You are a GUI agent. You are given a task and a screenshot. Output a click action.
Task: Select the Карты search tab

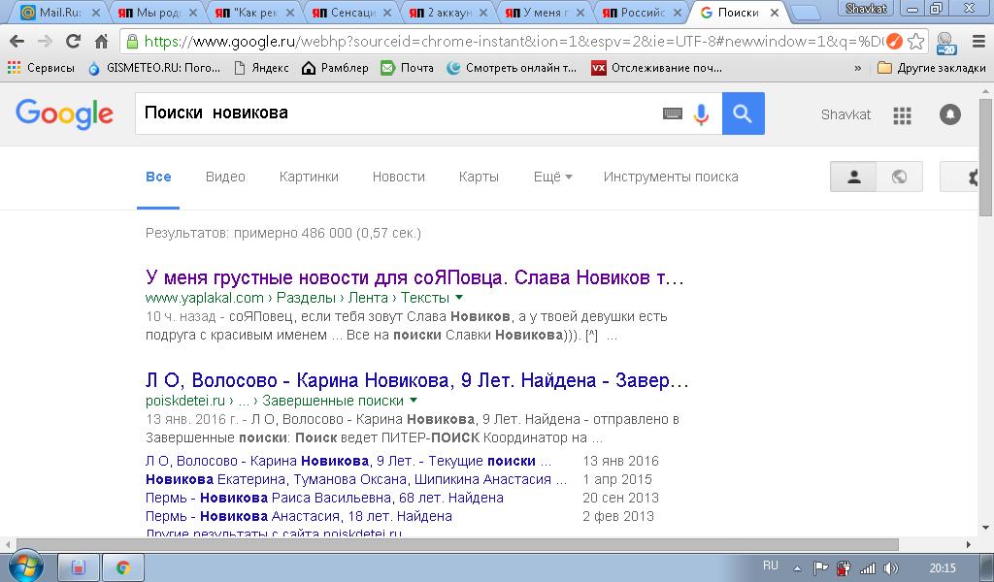point(479,177)
